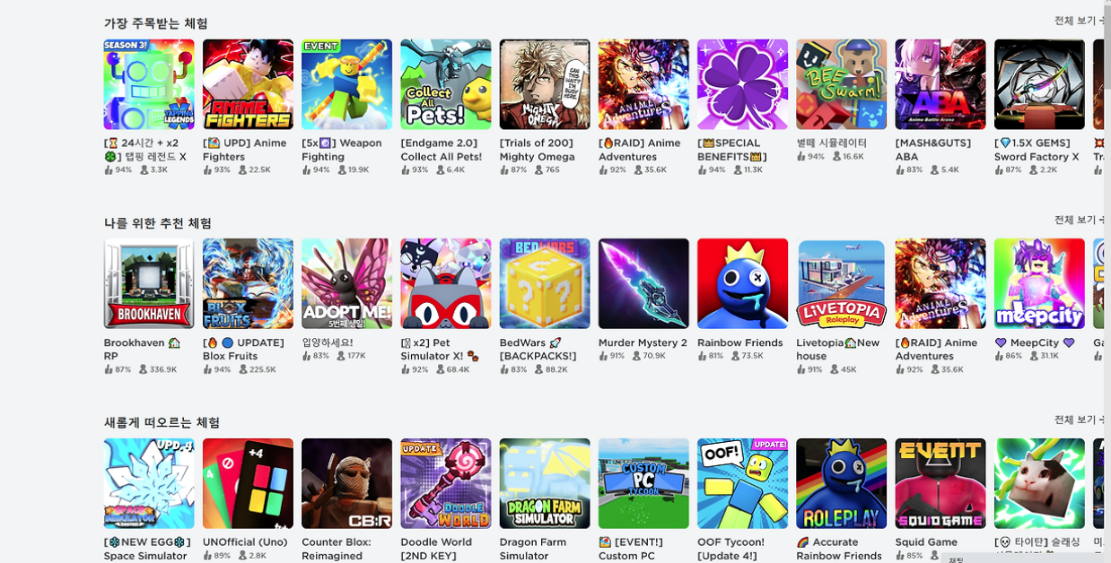Click the Blox Fruits title link
1111x563 pixels.
[243, 350]
